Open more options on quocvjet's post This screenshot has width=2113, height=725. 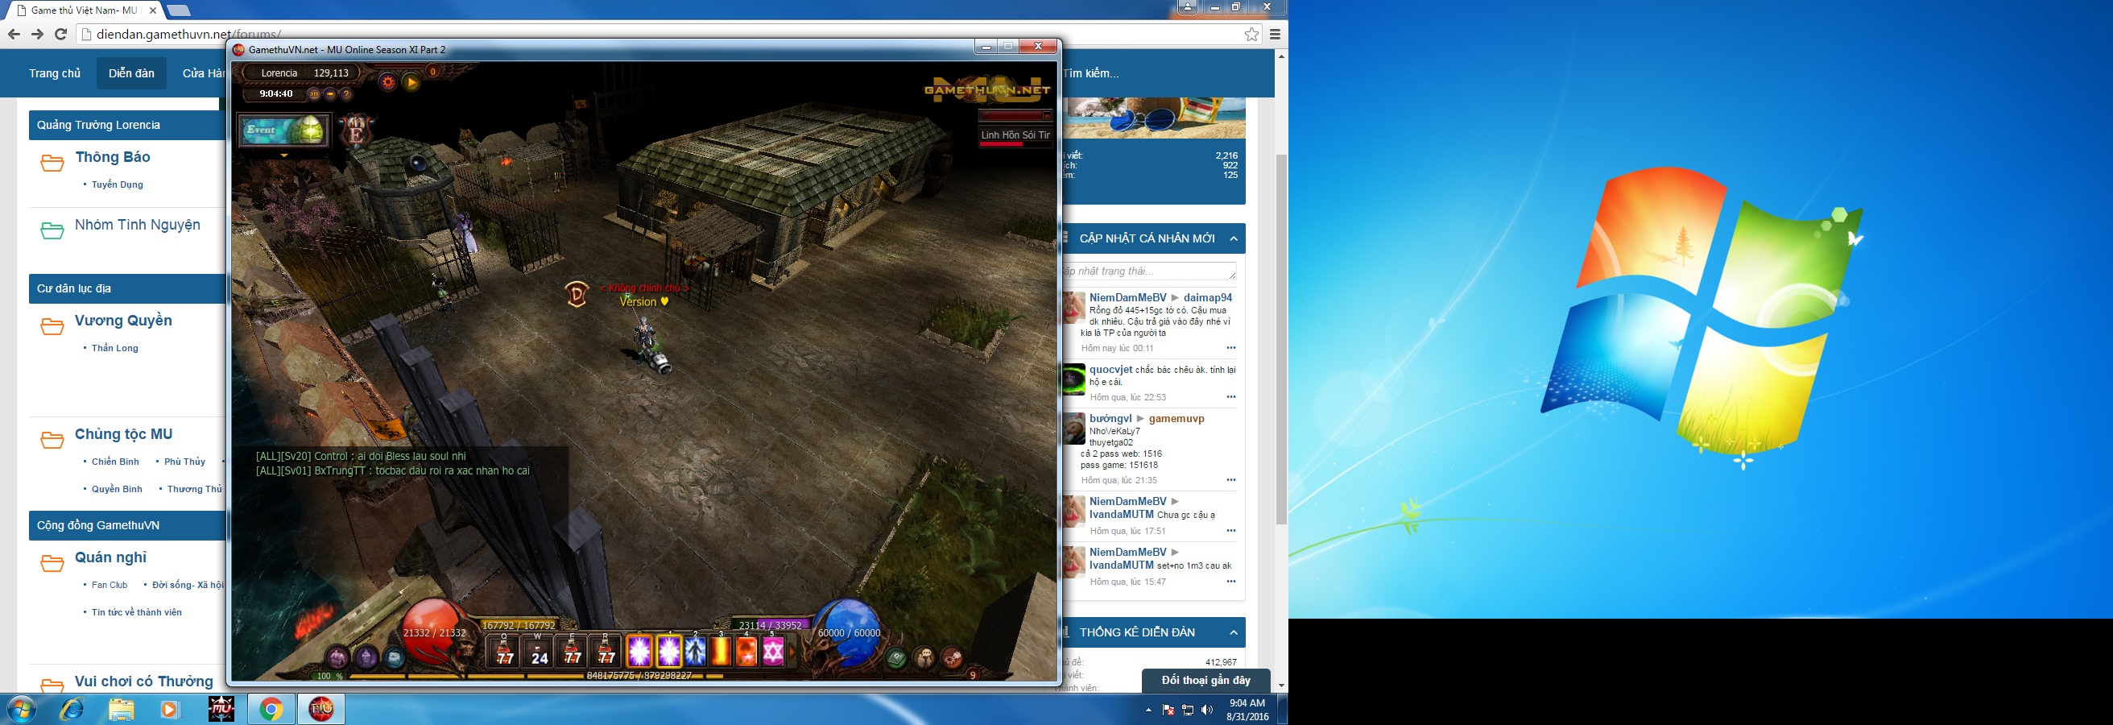click(1231, 397)
